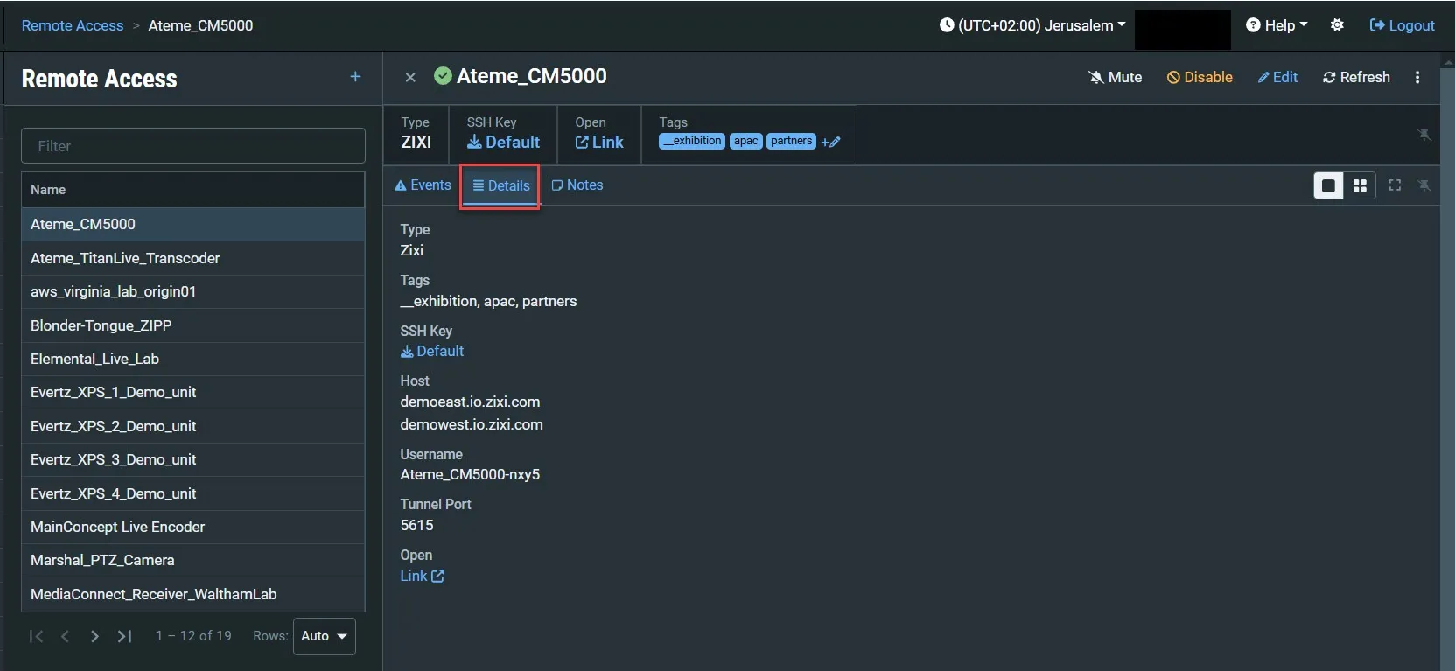The image size is (1455, 671).
Task: Close the Ateme_CM5000 detail panel
Action: point(410,77)
